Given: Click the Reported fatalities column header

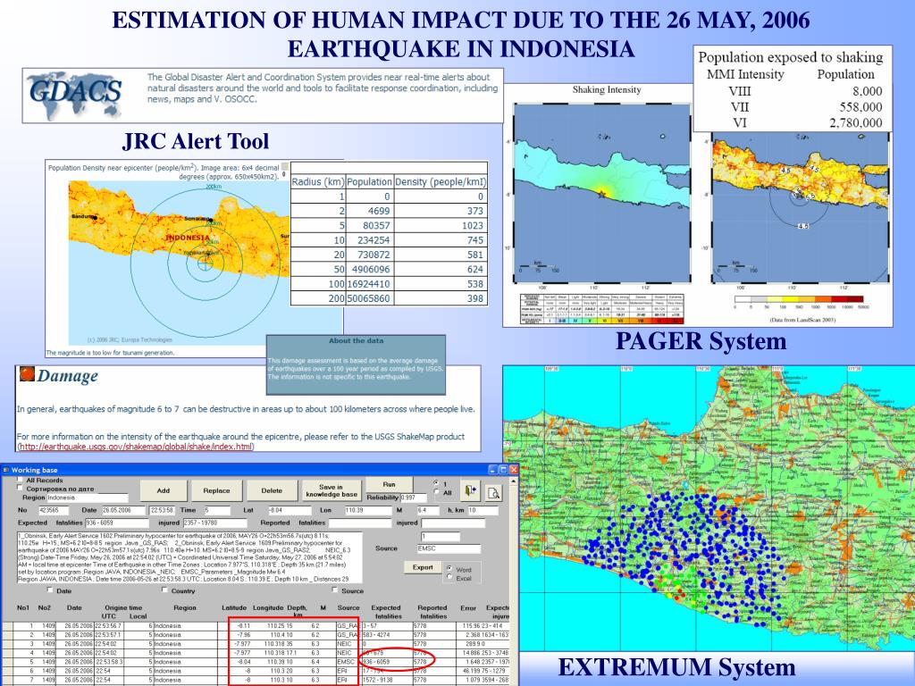Looking at the screenshot, I should (432, 611).
